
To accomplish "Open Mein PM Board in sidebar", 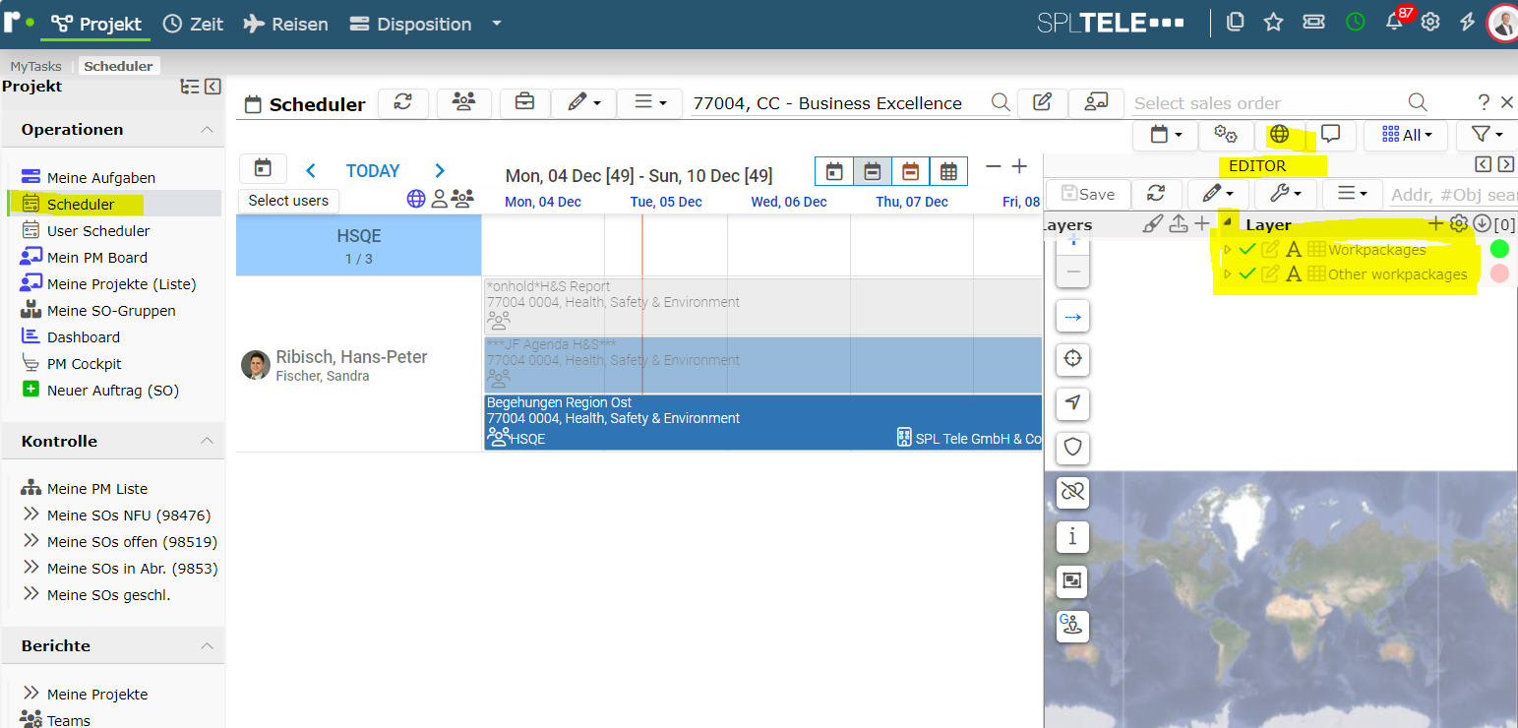I will point(97,258).
